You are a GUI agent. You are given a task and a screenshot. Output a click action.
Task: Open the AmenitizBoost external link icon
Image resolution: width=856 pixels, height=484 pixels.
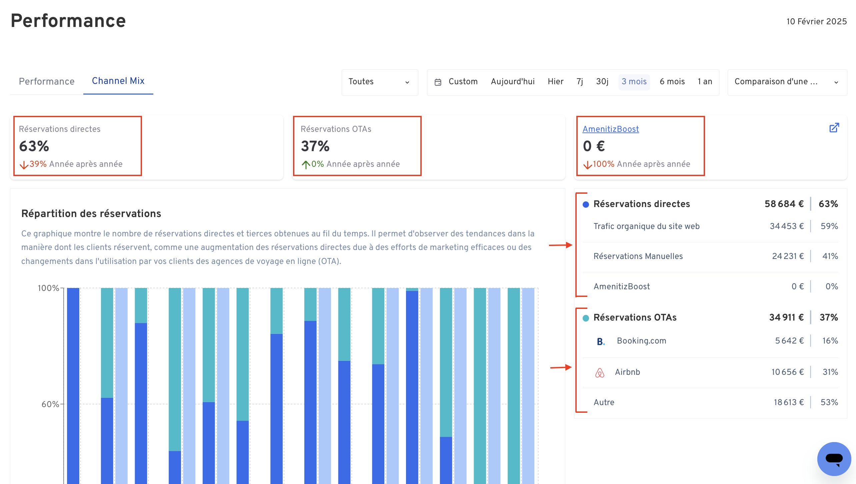(x=834, y=128)
